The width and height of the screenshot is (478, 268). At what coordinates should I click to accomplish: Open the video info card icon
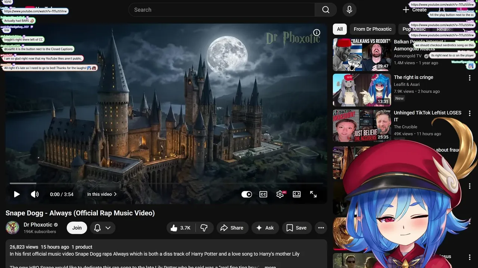tap(317, 33)
